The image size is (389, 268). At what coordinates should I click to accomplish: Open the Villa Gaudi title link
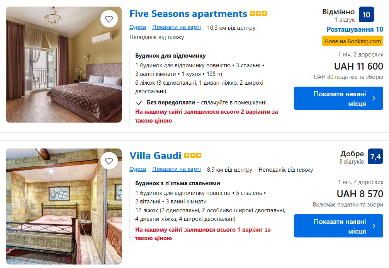point(155,155)
